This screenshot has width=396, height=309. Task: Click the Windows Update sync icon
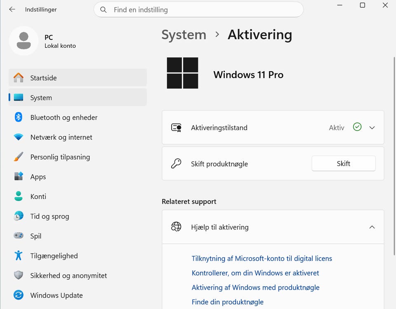[19, 295]
